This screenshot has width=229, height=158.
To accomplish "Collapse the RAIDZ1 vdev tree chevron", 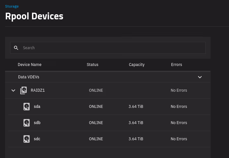I will [x=13, y=90].
